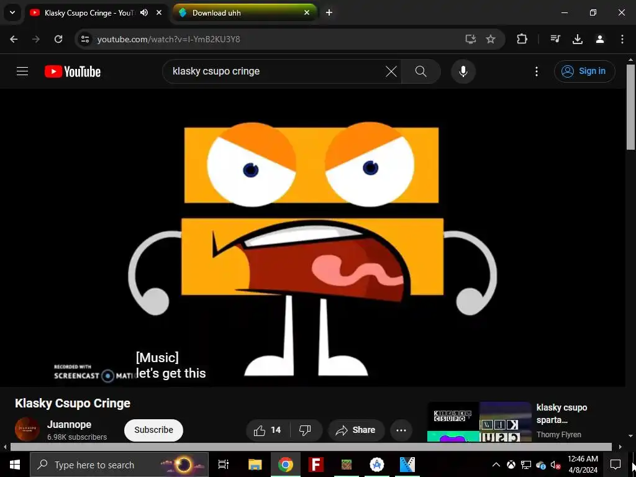Navigate forward in browser
636x477 pixels.
[36, 39]
